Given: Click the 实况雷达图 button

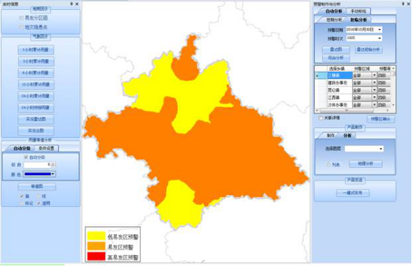Looking at the screenshot, I should 36,119.
